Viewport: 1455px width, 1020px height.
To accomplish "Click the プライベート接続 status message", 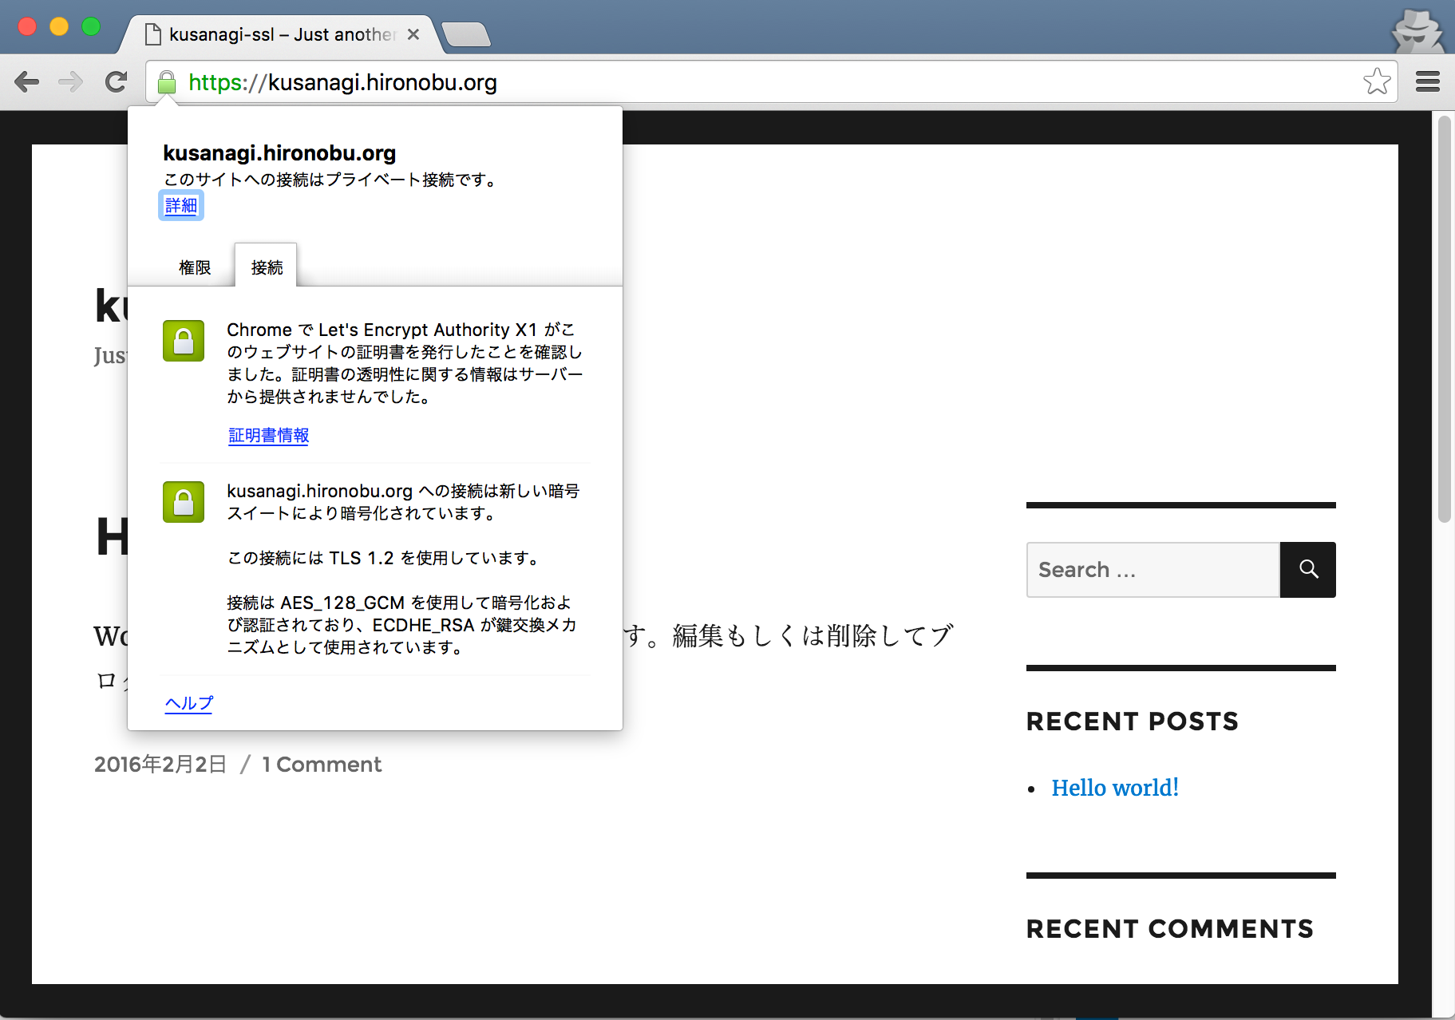I will pyautogui.click(x=330, y=180).
